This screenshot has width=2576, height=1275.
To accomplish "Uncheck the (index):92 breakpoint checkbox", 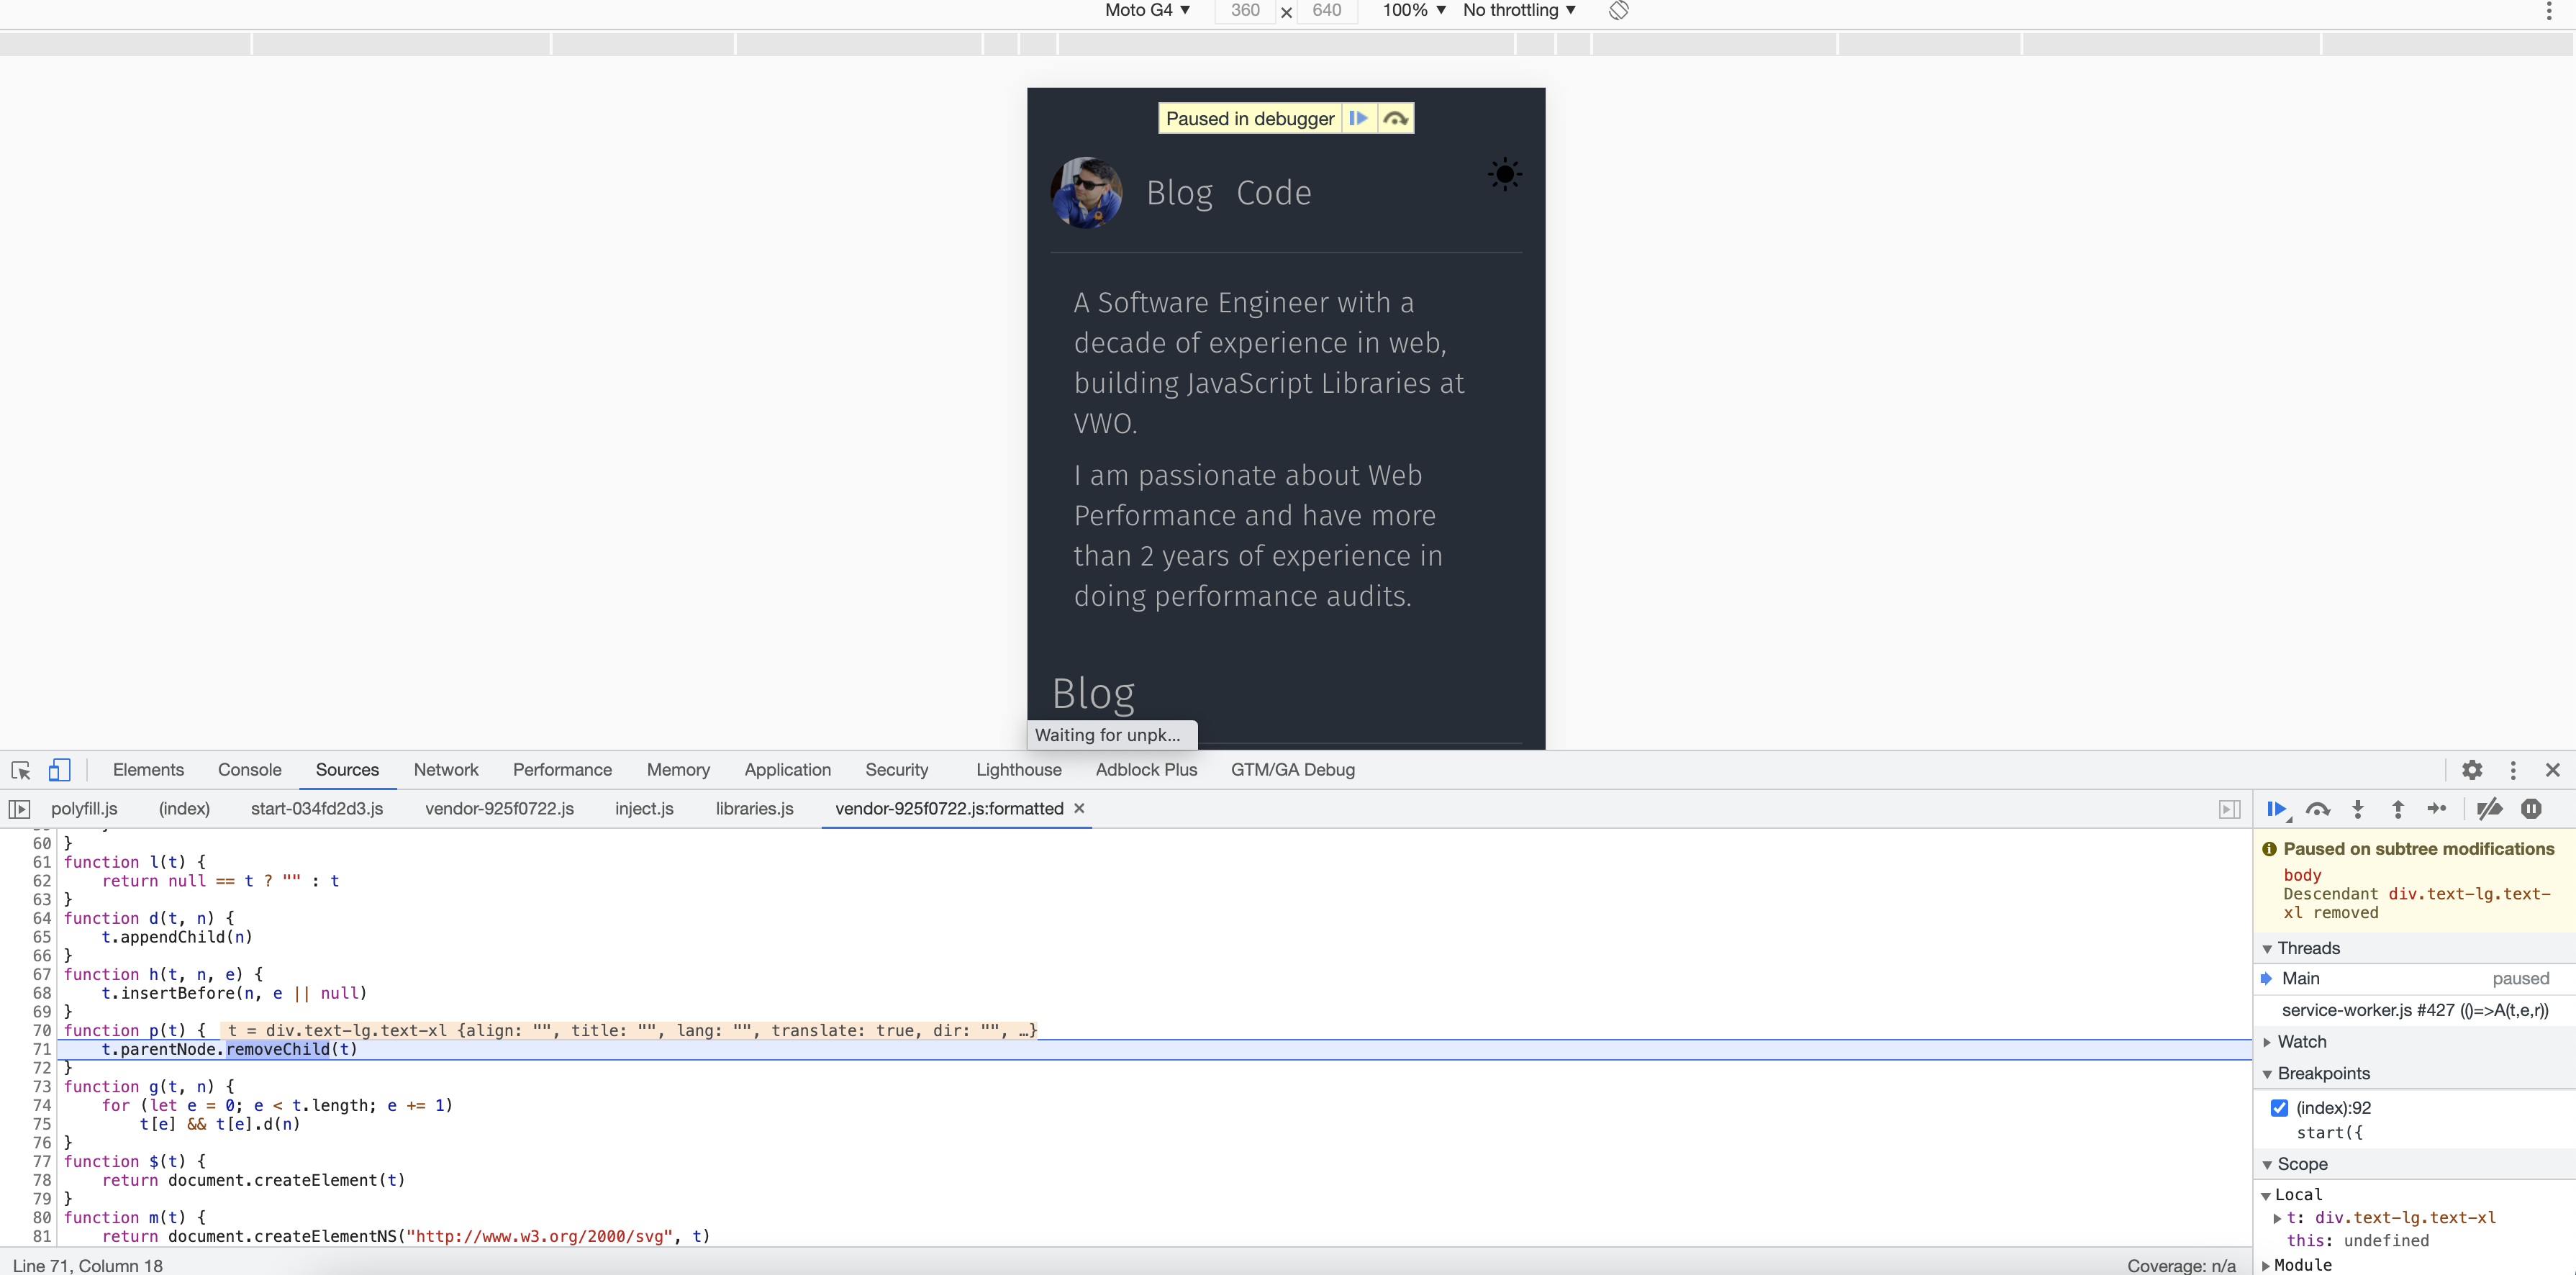I will pyautogui.click(x=2279, y=1107).
